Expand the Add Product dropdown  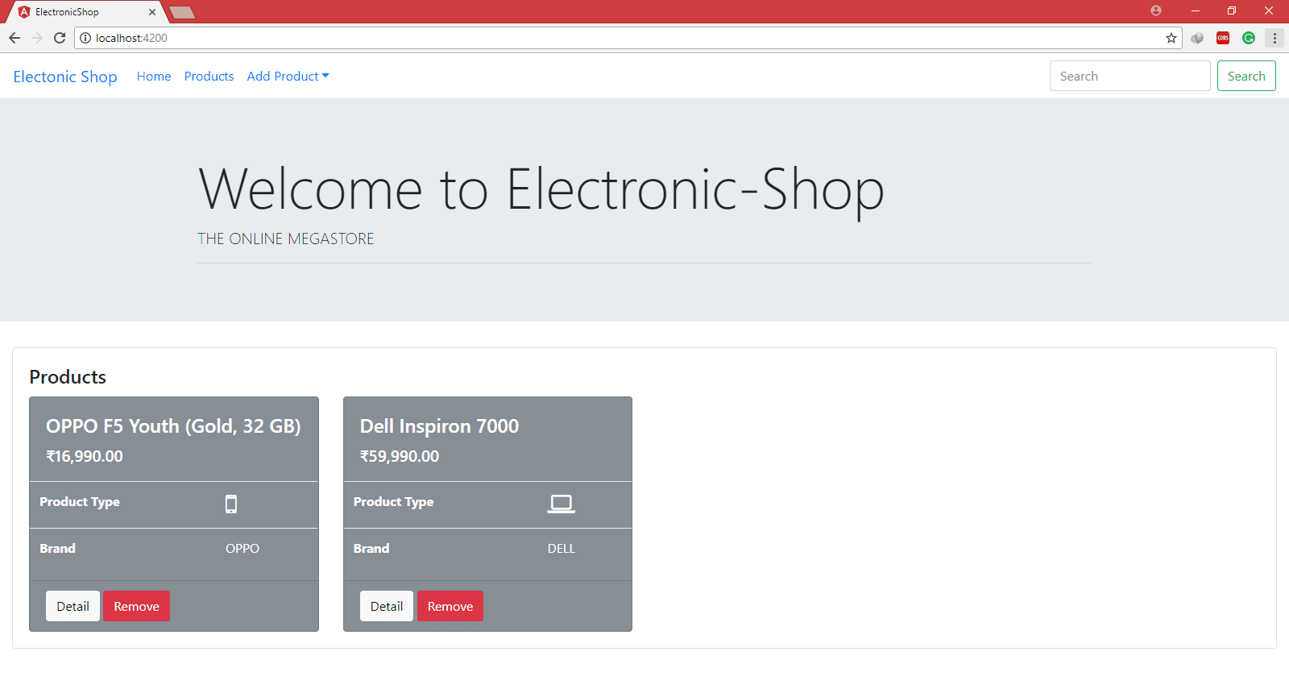288,76
